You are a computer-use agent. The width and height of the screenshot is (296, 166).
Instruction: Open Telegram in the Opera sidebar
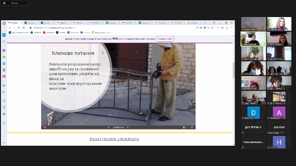click(4, 64)
